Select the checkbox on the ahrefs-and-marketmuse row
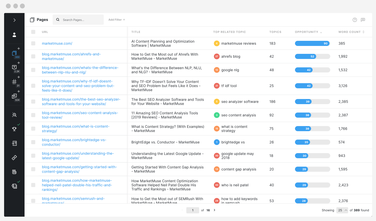376x221 pixels. [x=33, y=56]
